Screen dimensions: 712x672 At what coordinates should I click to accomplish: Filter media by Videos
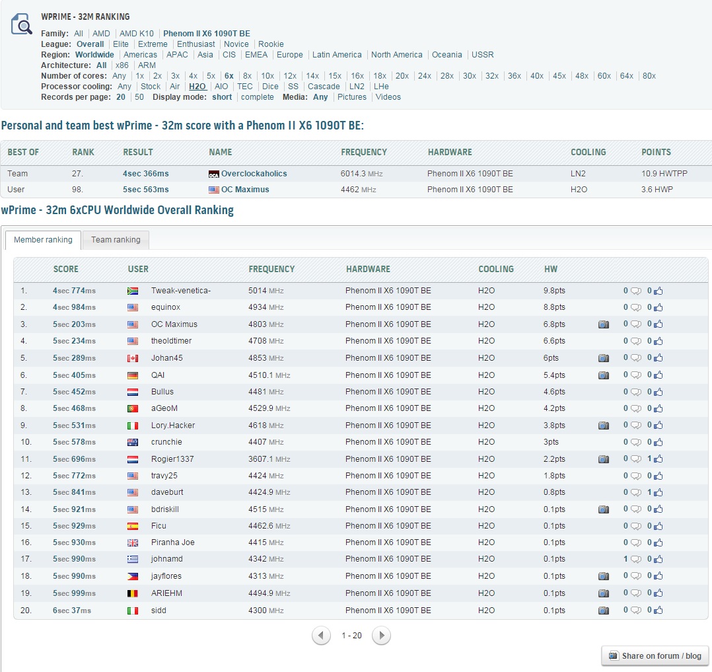(x=388, y=97)
